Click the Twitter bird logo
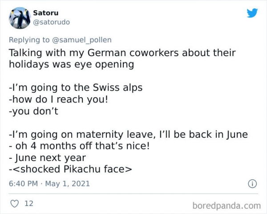267x214 pixels. (252, 13)
